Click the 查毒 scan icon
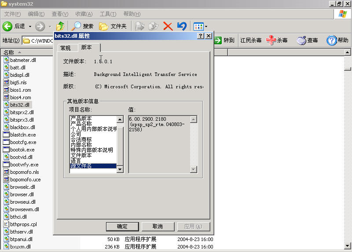Screen dimensions: 352x252 tap(301, 40)
